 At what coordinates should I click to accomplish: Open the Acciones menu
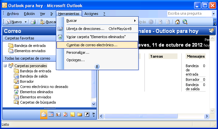tap(91, 14)
